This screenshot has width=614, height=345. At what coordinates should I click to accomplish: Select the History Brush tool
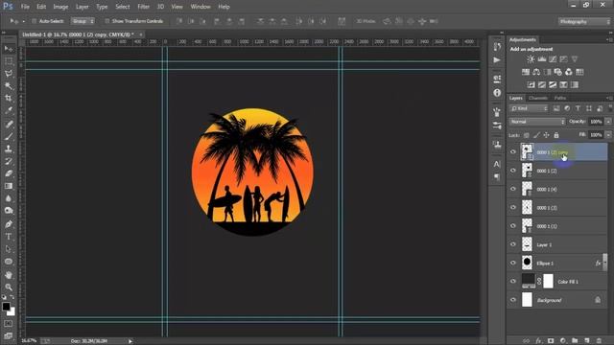[9, 161]
